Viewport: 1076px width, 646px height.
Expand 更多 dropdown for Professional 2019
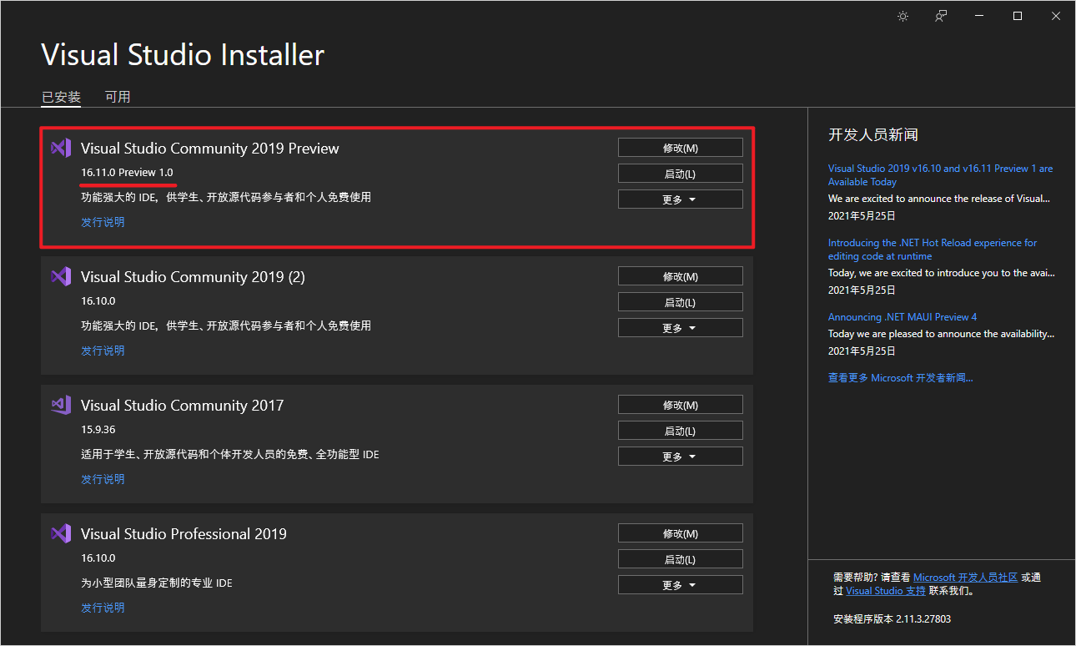point(680,585)
